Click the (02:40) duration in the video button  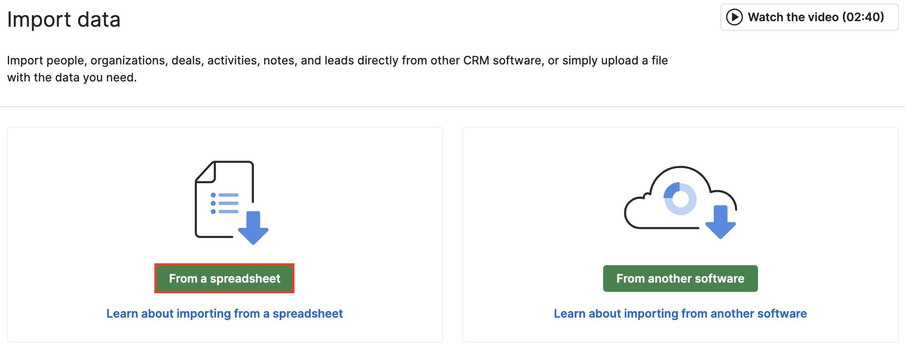[863, 17]
